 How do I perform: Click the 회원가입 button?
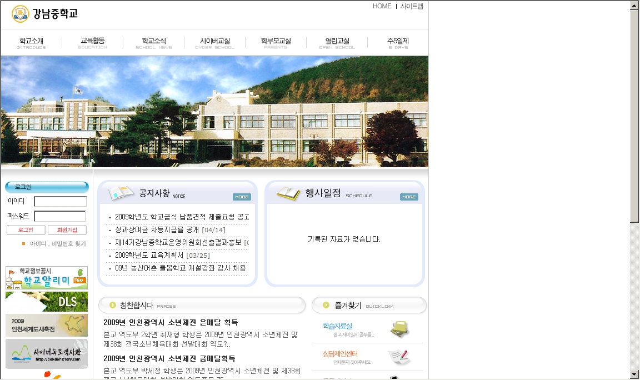click(x=67, y=230)
